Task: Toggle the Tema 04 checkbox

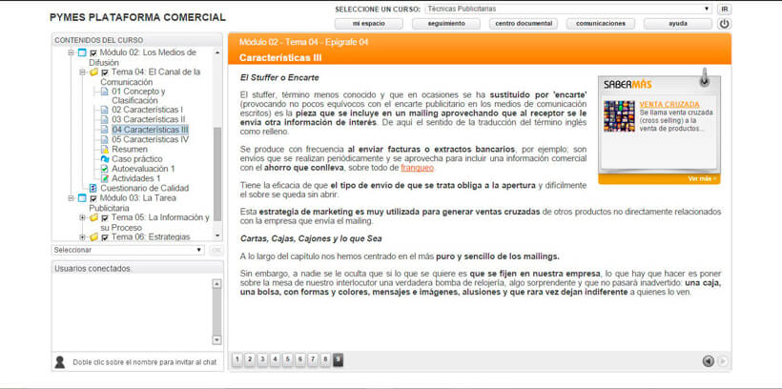Action: [105, 72]
